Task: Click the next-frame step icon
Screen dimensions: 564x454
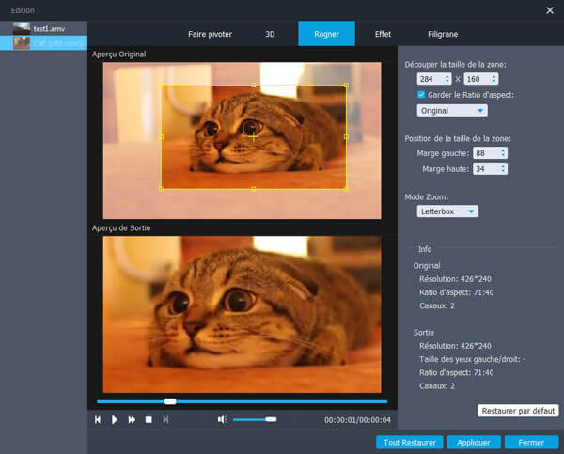Action: 165,419
